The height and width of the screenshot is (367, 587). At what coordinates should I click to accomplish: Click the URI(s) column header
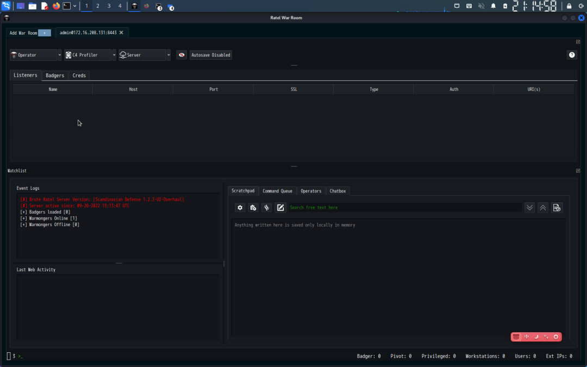click(x=534, y=89)
